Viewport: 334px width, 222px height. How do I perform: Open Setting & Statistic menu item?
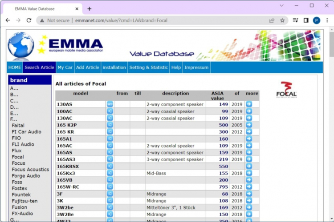pyautogui.click(x=148, y=67)
